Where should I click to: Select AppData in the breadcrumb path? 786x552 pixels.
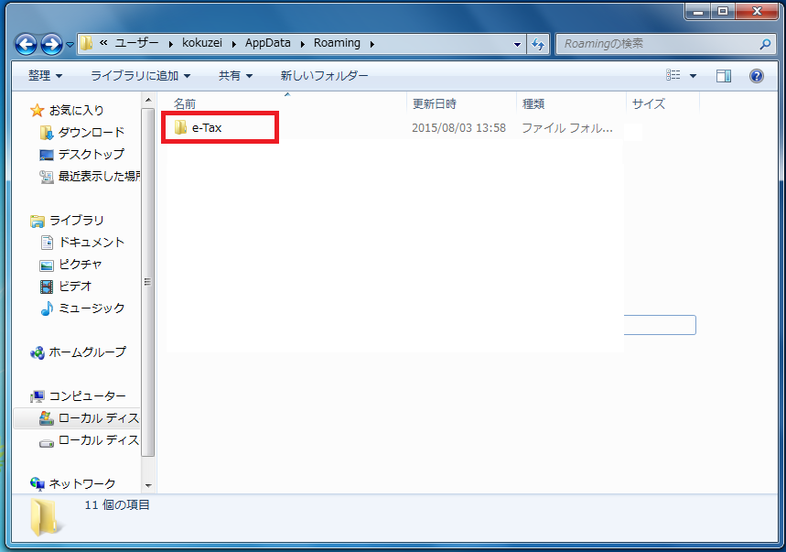tap(268, 43)
